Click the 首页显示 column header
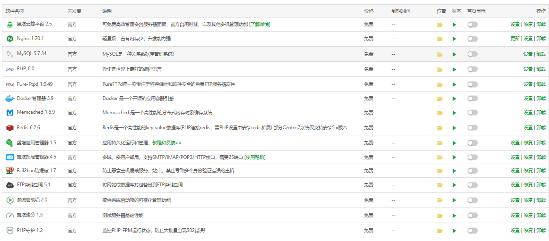549x241 pixels. (476, 11)
